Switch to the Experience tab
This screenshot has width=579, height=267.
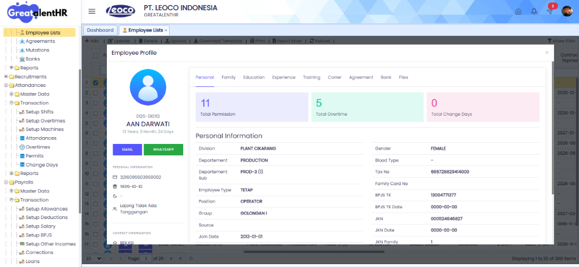click(x=284, y=77)
